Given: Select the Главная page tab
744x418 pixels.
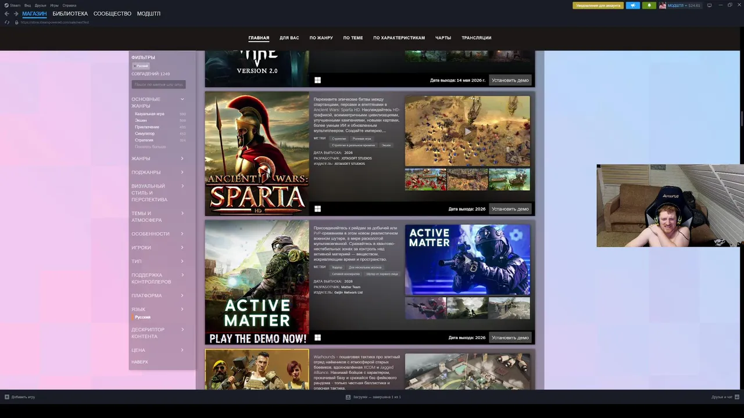Looking at the screenshot, I should click(259, 38).
